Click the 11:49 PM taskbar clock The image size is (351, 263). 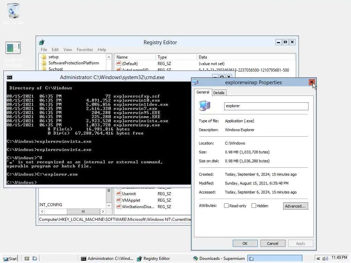click(339, 258)
